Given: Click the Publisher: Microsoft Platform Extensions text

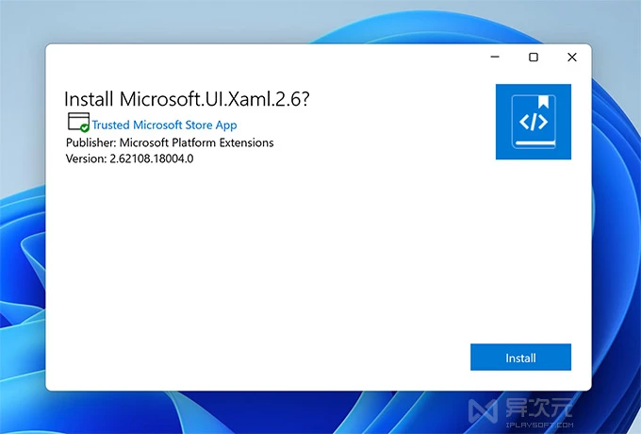Looking at the screenshot, I should [x=170, y=142].
